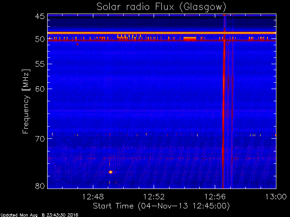This screenshot has height=217, width=290.
Task: Click the 45 frequency tick label
Action: 40,16
